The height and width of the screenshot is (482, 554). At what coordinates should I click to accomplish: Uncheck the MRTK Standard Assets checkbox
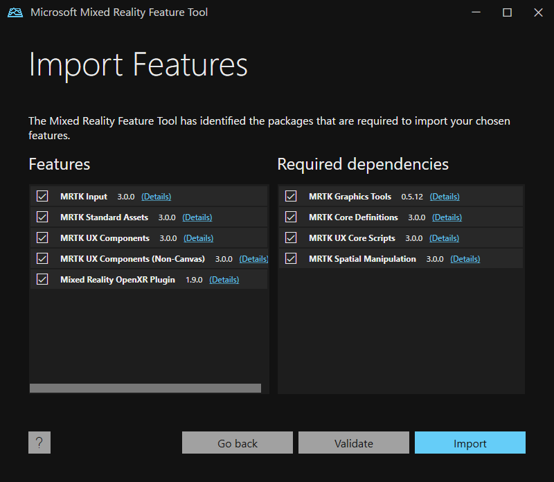(42, 217)
